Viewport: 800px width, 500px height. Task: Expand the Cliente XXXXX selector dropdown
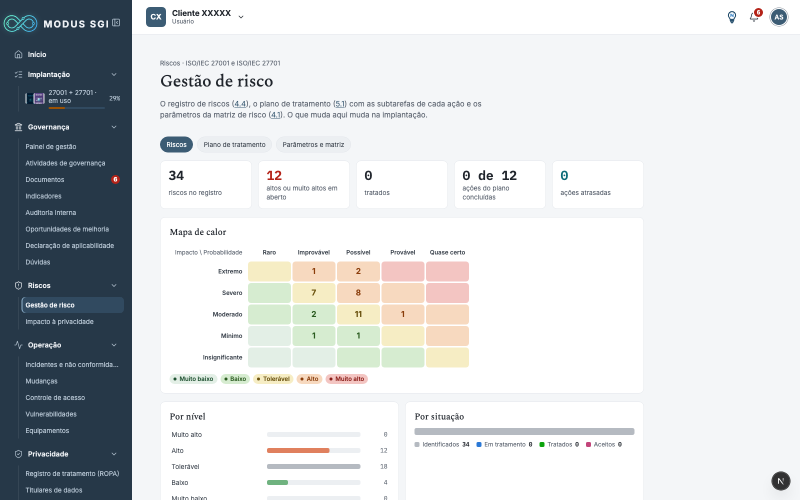[241, 17]
